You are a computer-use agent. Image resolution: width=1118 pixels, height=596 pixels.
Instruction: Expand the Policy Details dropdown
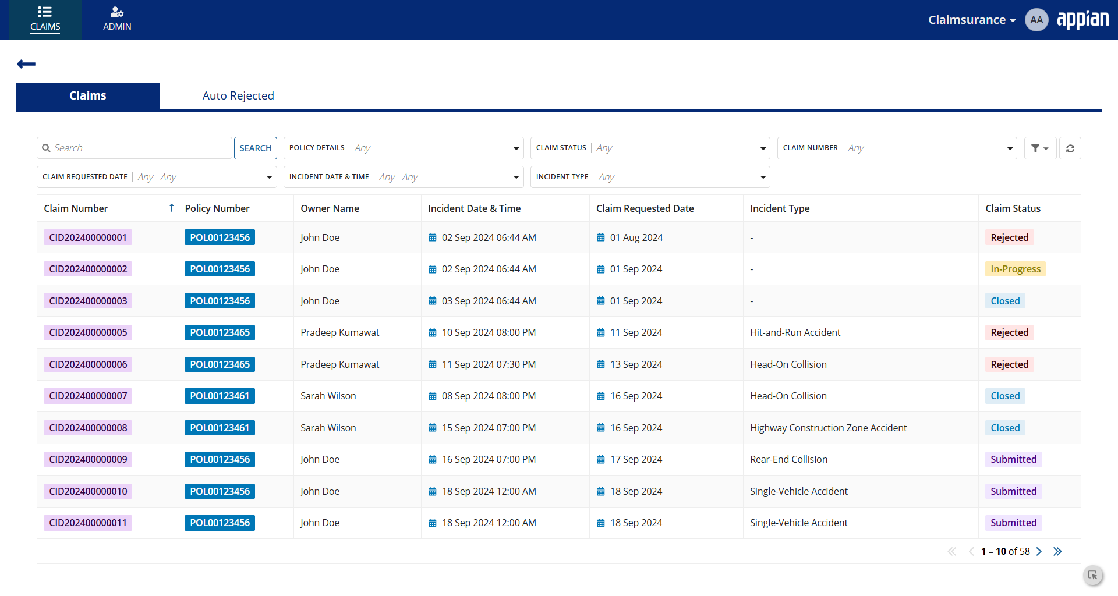tap(404, 148)
